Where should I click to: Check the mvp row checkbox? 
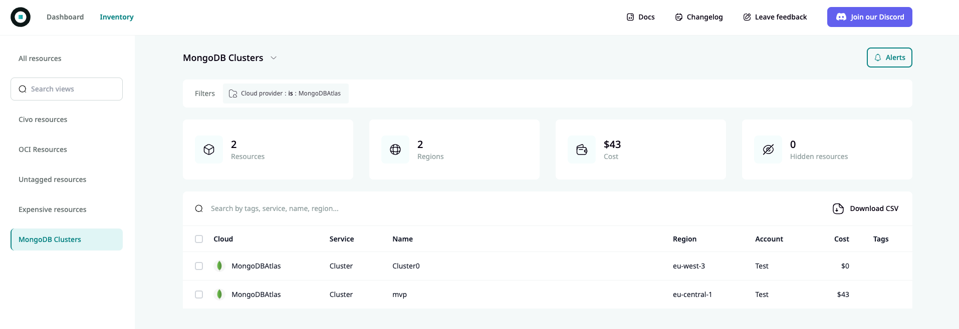[x=199, y=294]
